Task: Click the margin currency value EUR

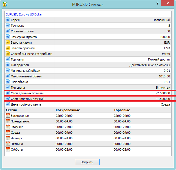Action: [x=167, y=42]
